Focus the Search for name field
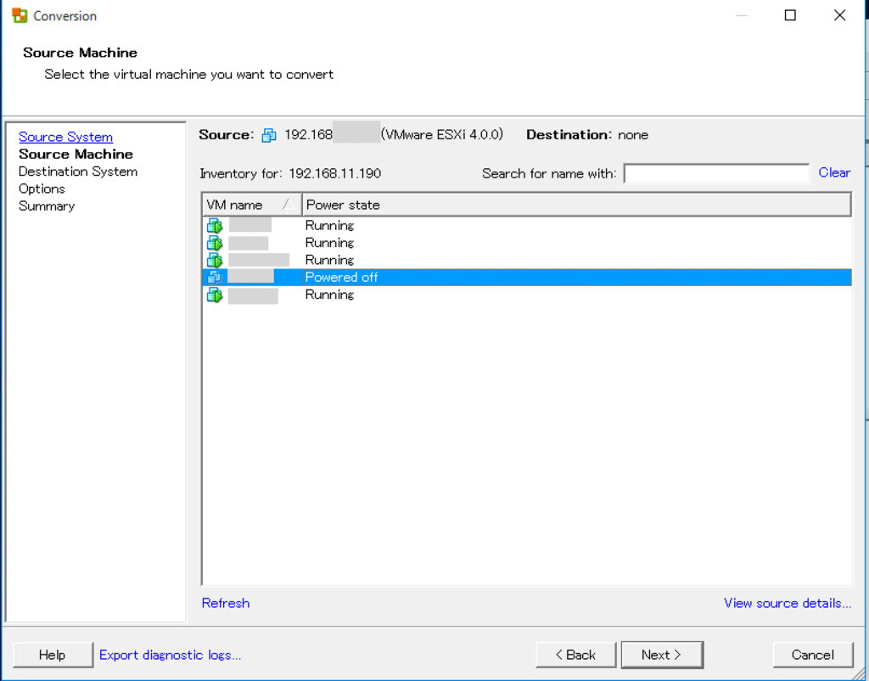The width and height of the screenshot is (869, 681). (716, 173)
